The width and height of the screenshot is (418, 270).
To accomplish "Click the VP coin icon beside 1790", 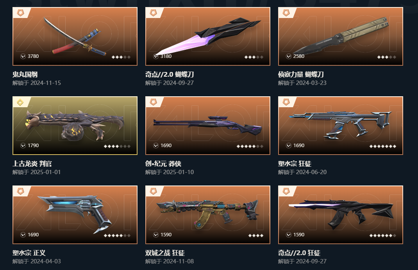I will pos(23,145).
